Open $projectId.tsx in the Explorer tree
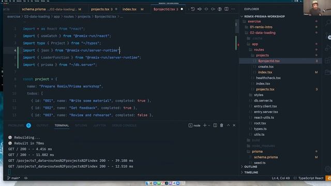Image resolution: width=331 pixels, height=186 pixels. click(x=269, y=61)
